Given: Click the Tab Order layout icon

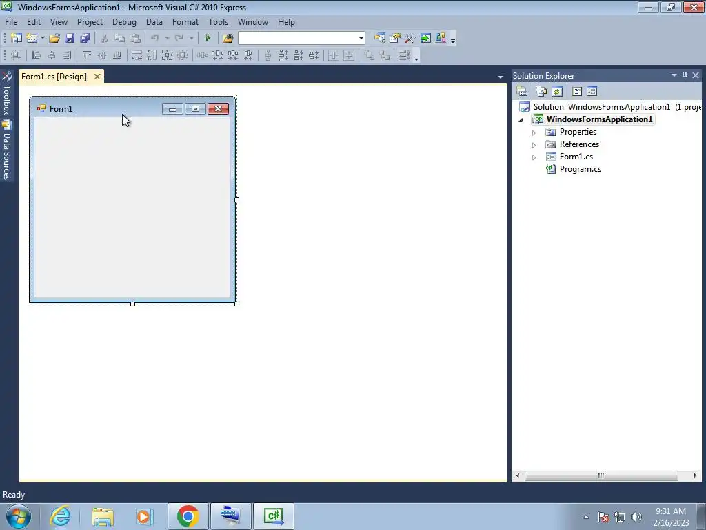Looking at the screenshot, I should click(404, 55).
